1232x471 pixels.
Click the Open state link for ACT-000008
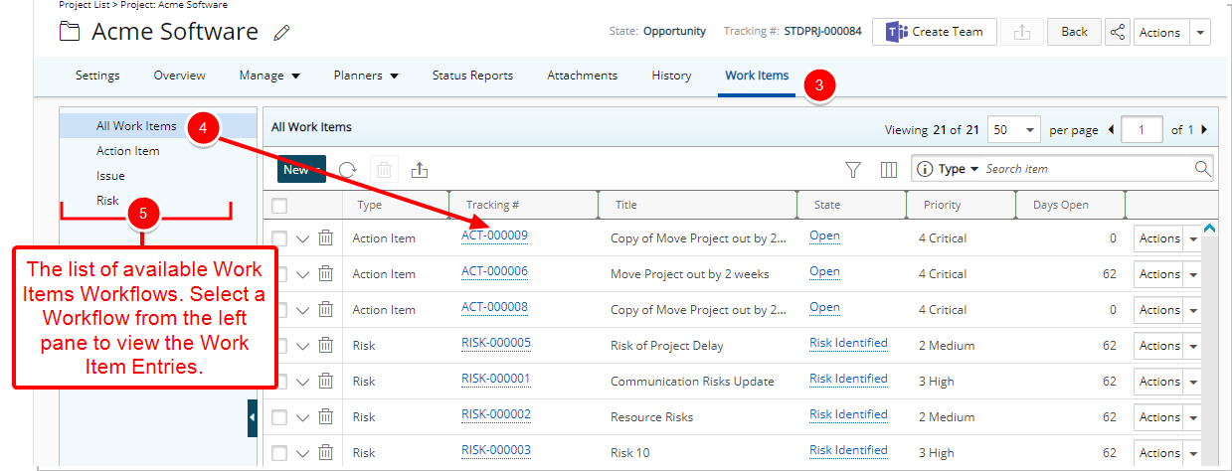tap(824, 307)
